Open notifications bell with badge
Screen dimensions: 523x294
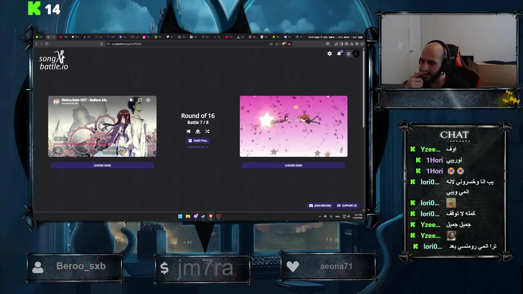(x=339, y=53)
